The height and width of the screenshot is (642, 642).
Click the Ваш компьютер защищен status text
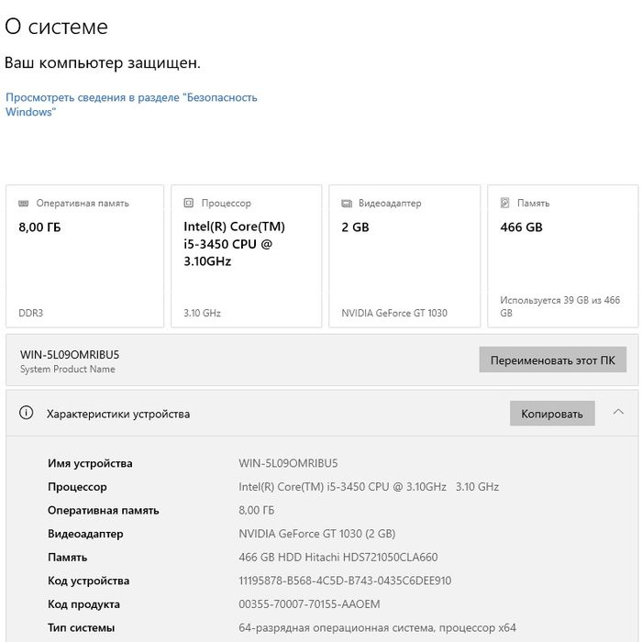[x=103, y=63]
